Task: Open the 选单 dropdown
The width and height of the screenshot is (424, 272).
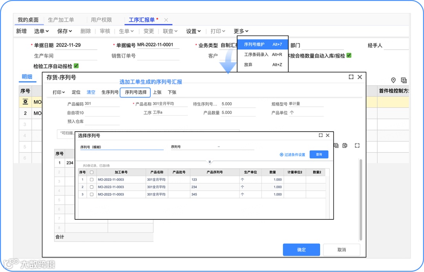Action: point(41,31)
